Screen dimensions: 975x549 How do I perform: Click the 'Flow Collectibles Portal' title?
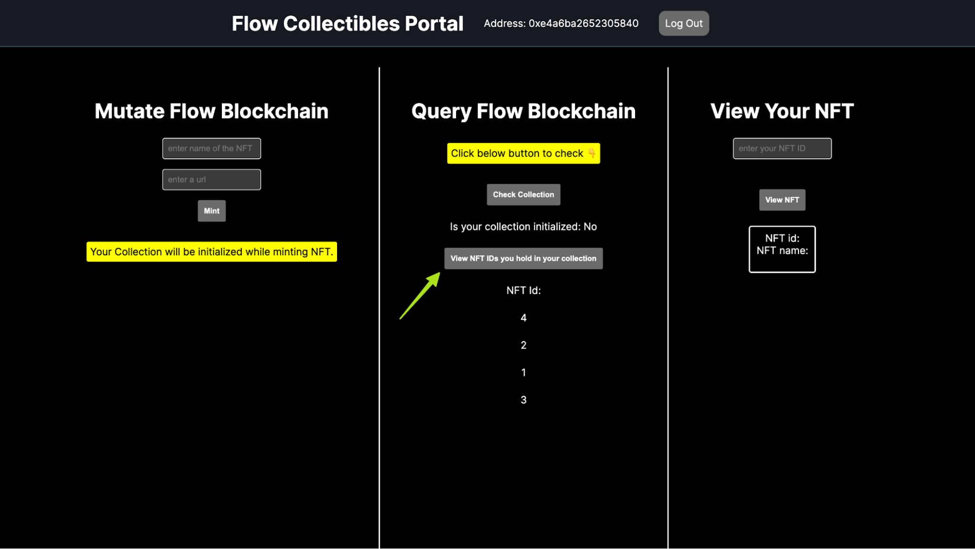click(x=348, y=23)
